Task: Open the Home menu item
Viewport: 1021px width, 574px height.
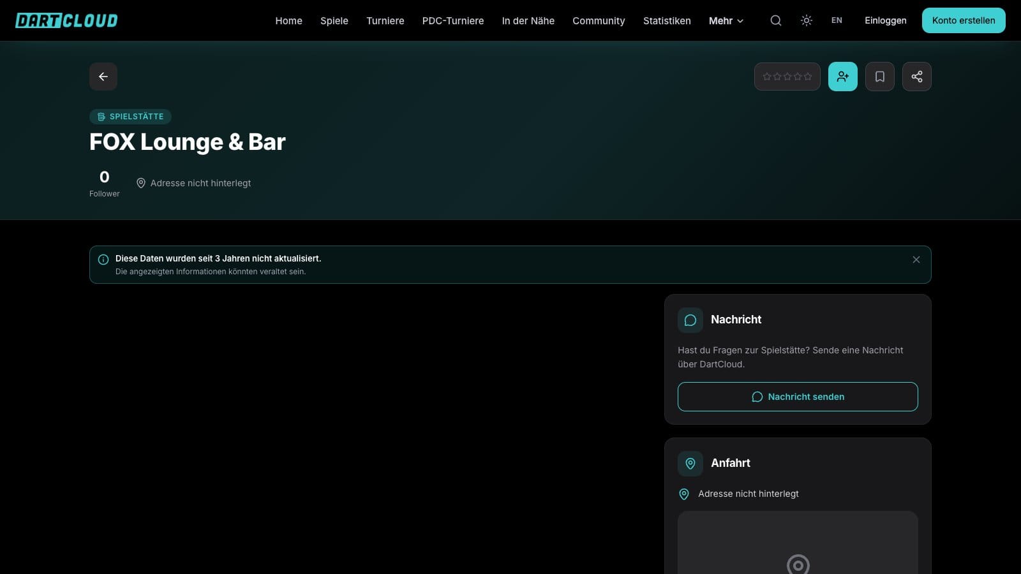Action: click(x=289, y=20)
